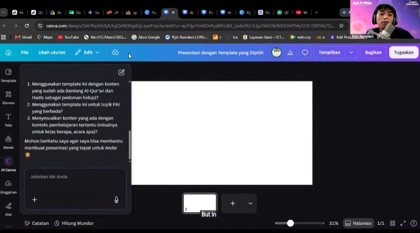Viewport: 420px width, 233px height.
Task: Adjust the zoom slider handle
Action: [290, 223]
